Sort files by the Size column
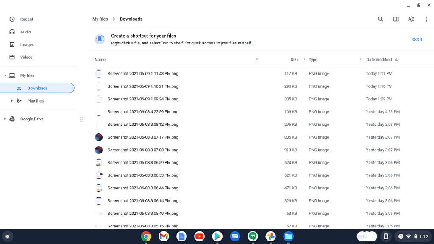The width and height of the screenshot is (434, 244). [x=295, y=59]
